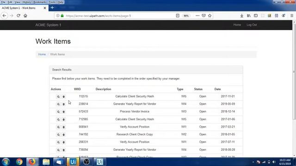Screen dimensions: 296x166
Task: Click trash icon for work item 808941
Action: click(64, 127)
